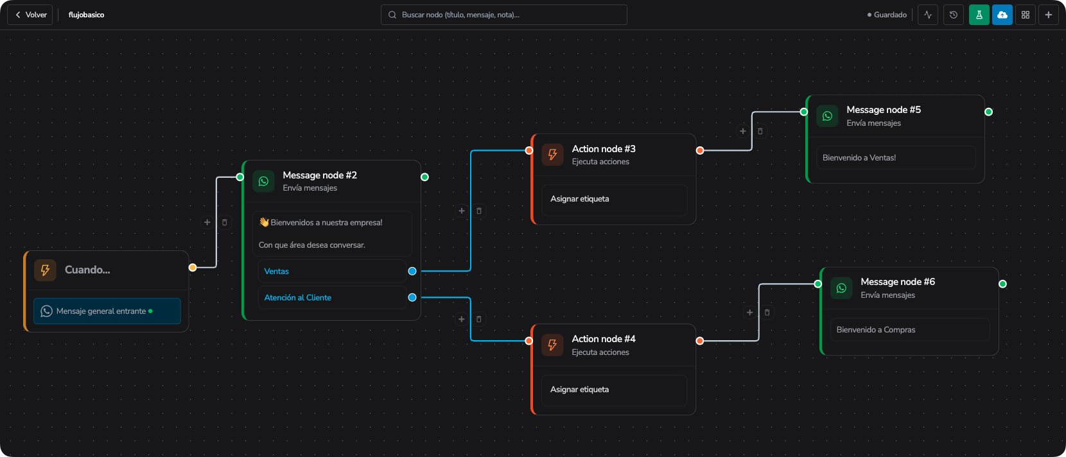The image size is (1066, 457).
Task: Click the WhatsApp icon in Mensaje general entrante
Action: click(46, 311)
